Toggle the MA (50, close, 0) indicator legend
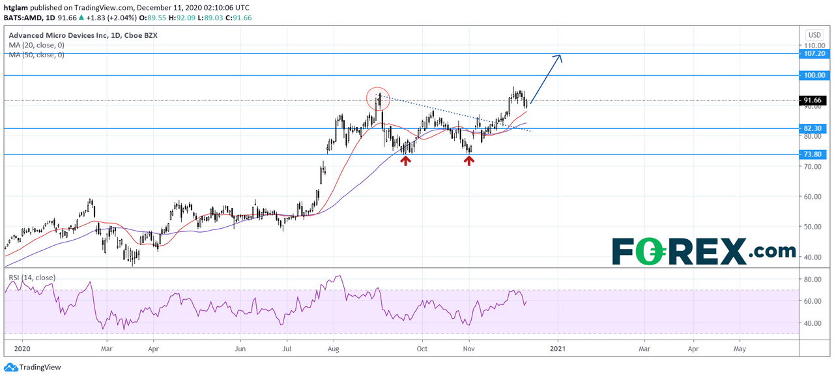834x378 pixels. click(36, 55)
